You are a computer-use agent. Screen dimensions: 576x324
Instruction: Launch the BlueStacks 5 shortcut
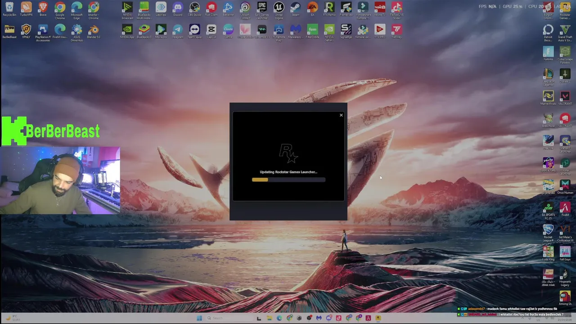[144, 31]
